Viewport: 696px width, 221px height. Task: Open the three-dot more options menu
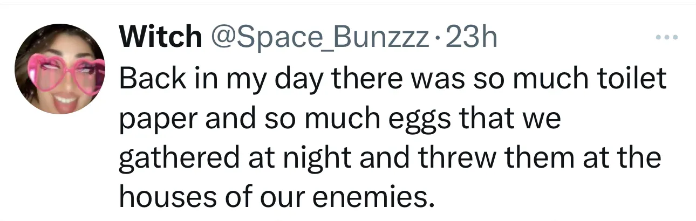tap(664, 38)
